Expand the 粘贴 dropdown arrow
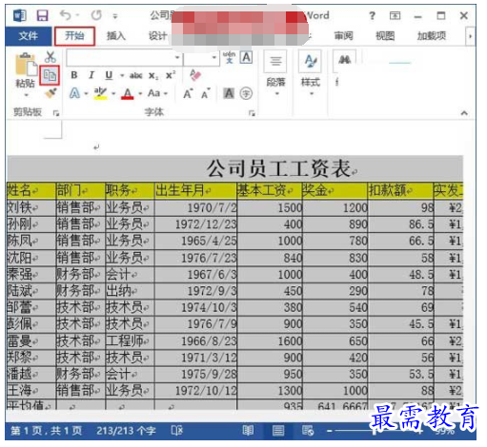Image resolution: width=487 pixels, height=447 pixels. click(26, 95)
